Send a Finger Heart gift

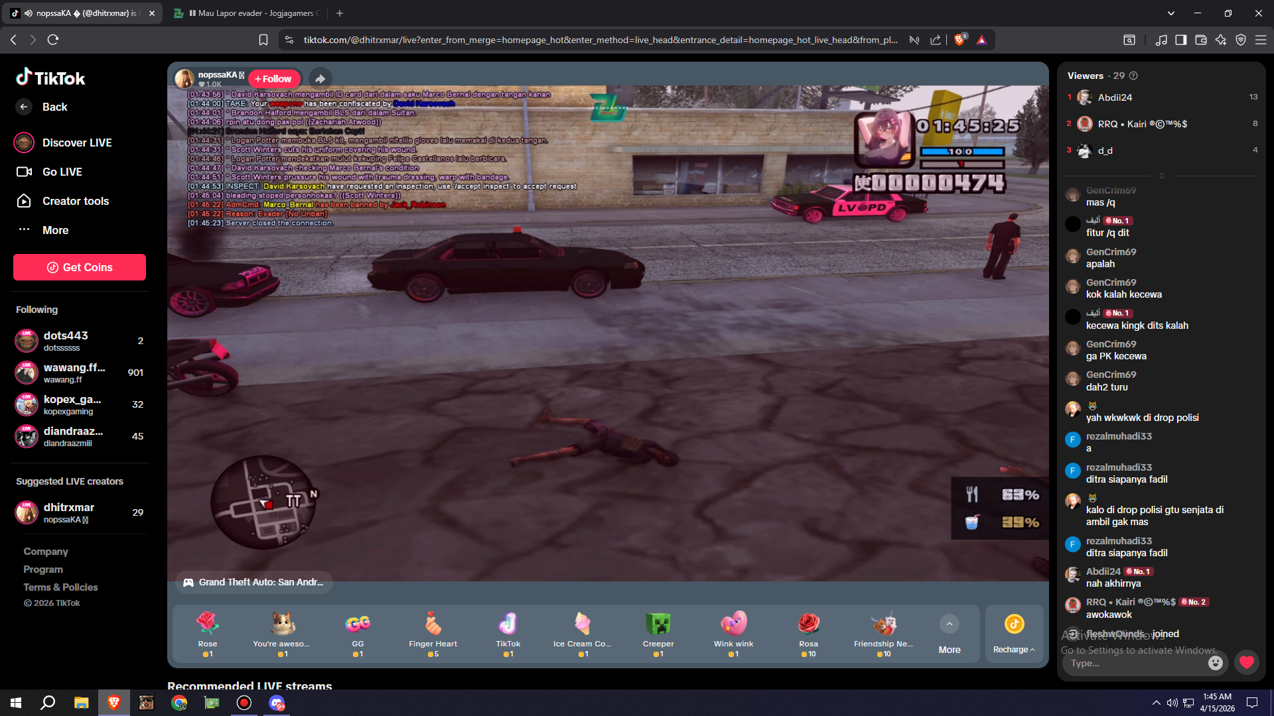click(433, 634)
